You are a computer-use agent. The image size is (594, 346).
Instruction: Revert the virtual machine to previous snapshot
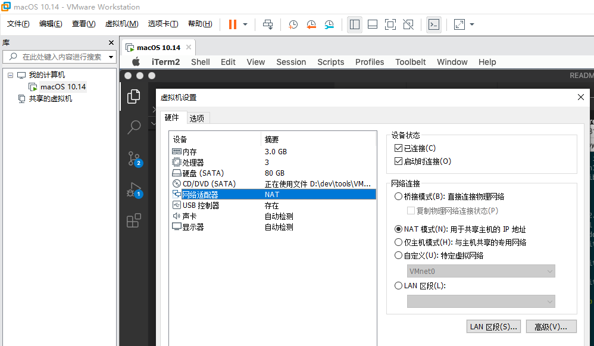coord(311,24)
